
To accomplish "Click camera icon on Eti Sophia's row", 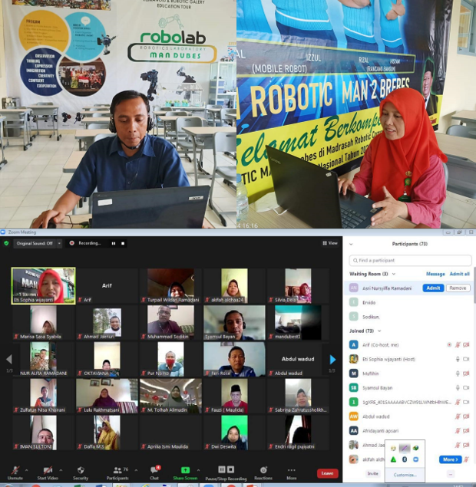I will (x=466, y=360).
